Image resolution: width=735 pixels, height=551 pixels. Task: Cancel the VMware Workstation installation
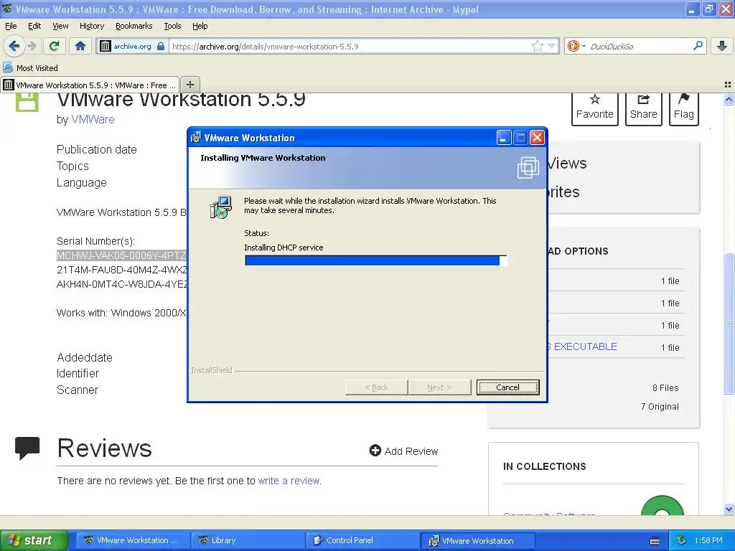(x=507, y=387)
